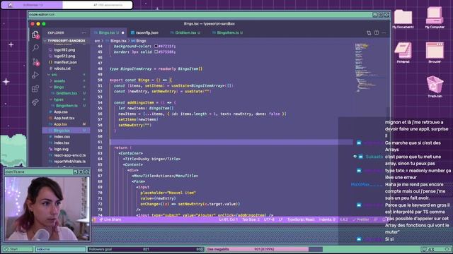Collapse the src folder in Explorer

point(54,75)
